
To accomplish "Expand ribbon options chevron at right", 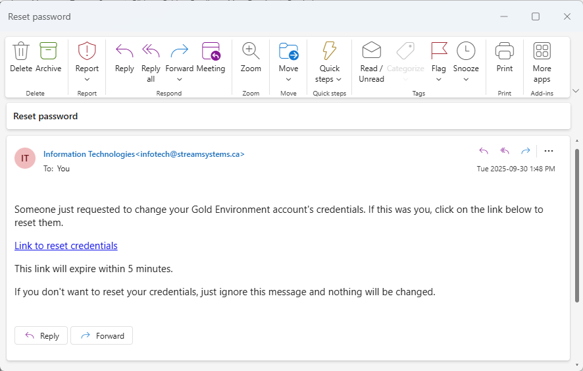I will point(576,91).
